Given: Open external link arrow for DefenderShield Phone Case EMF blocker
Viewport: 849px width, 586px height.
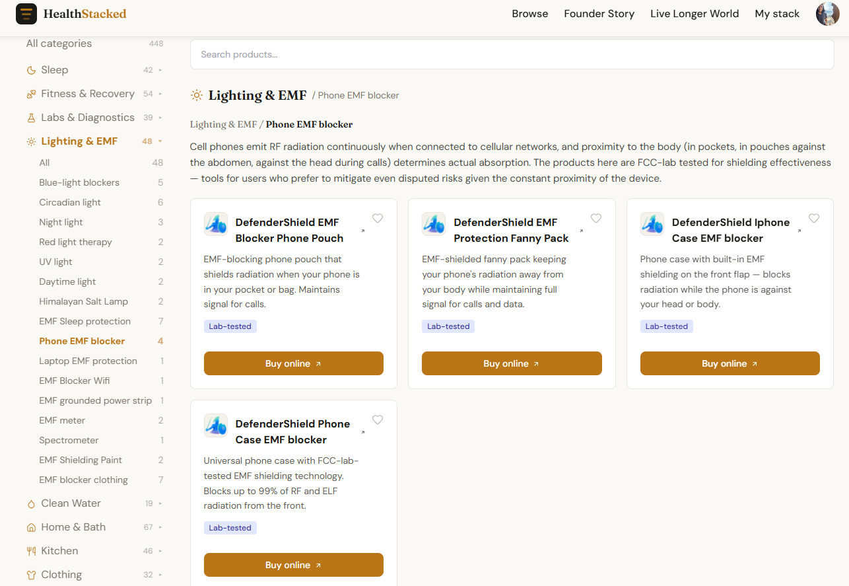Looking at the screenshot, I should [x=362, y=432].
